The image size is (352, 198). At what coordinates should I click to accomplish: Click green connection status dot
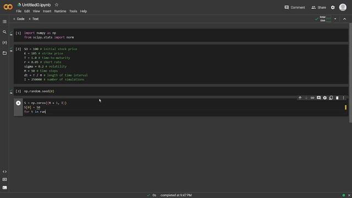point(344,195)
